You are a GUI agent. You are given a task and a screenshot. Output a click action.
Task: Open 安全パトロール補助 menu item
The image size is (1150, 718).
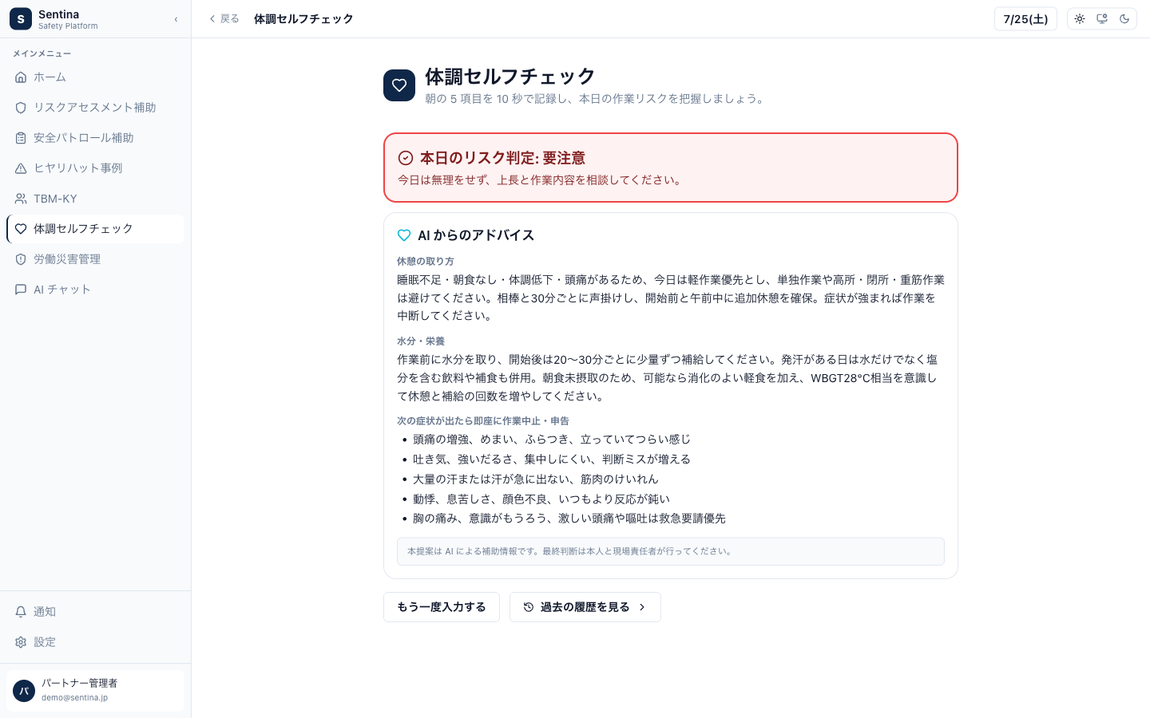pos(95,138)
